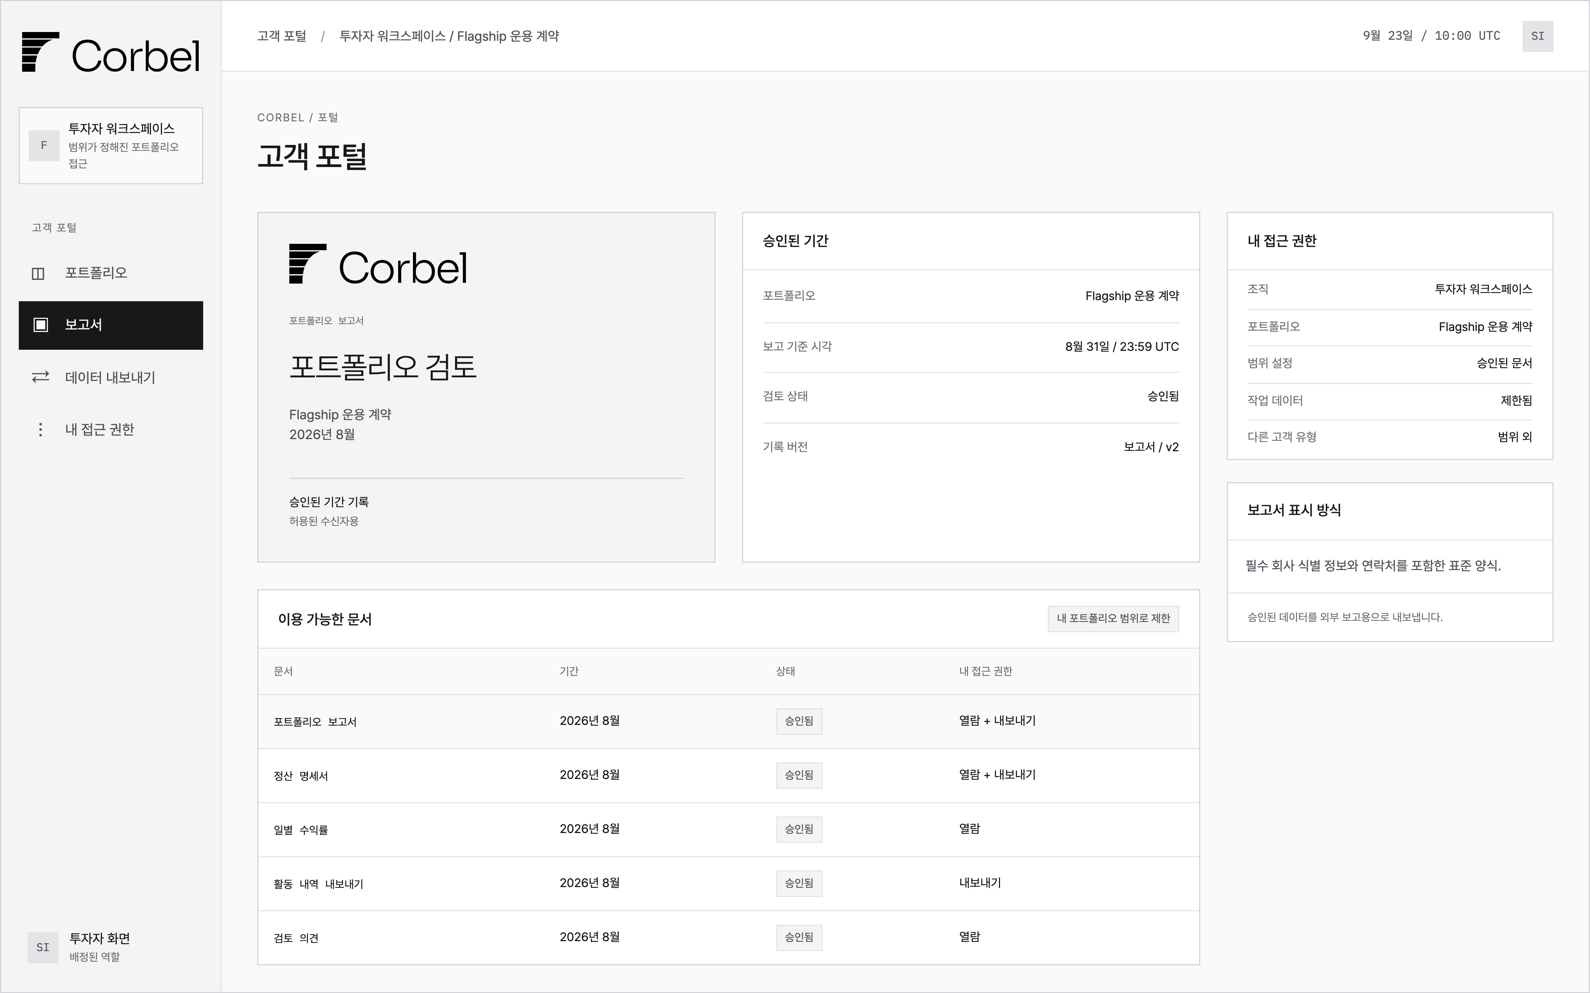Click the 데이터 내보내기 arrows icon
Image resolution: width=1590 pixels, height=993 pixels.
[x=41, y=377]
